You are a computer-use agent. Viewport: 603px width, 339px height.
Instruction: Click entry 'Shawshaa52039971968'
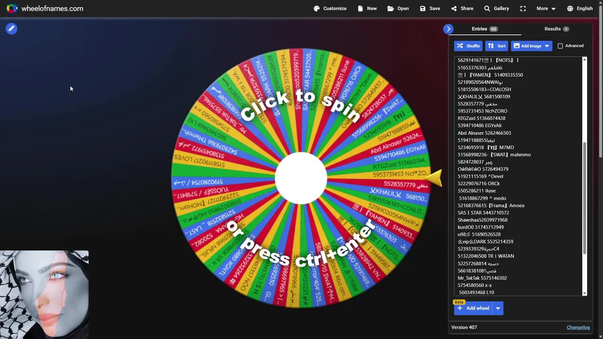[x=482, y=220]
